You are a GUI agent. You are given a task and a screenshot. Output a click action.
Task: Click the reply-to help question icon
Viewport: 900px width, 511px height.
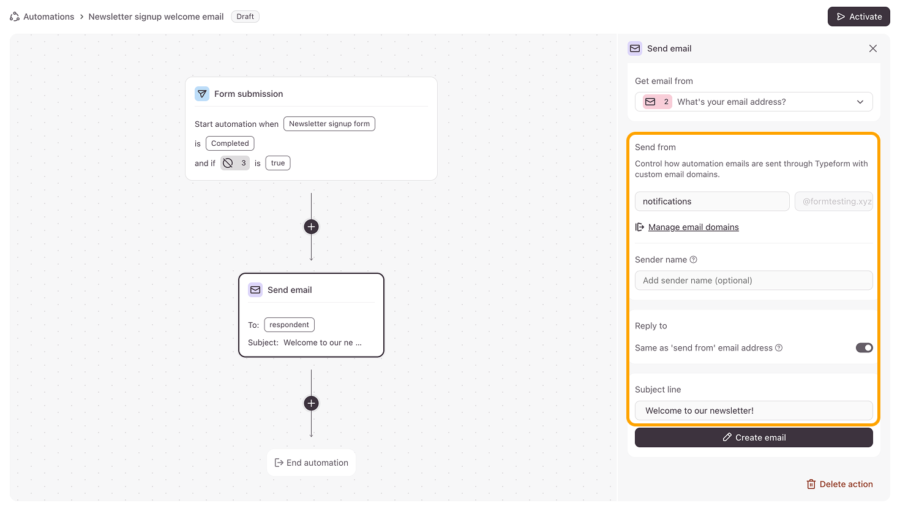point(779,348)
